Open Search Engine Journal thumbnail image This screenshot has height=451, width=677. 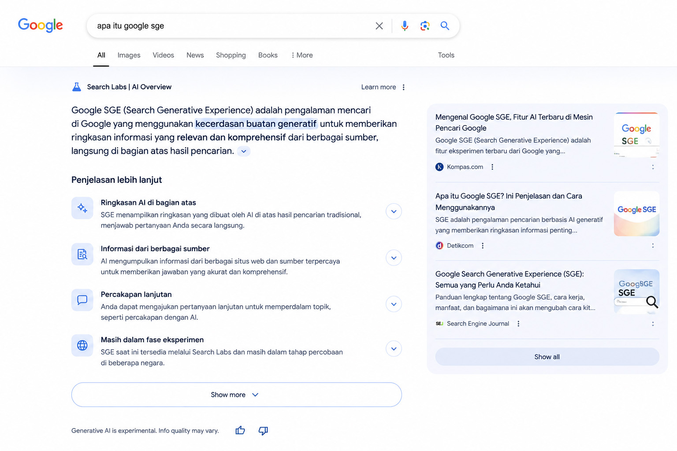click(x=636, y=292)
